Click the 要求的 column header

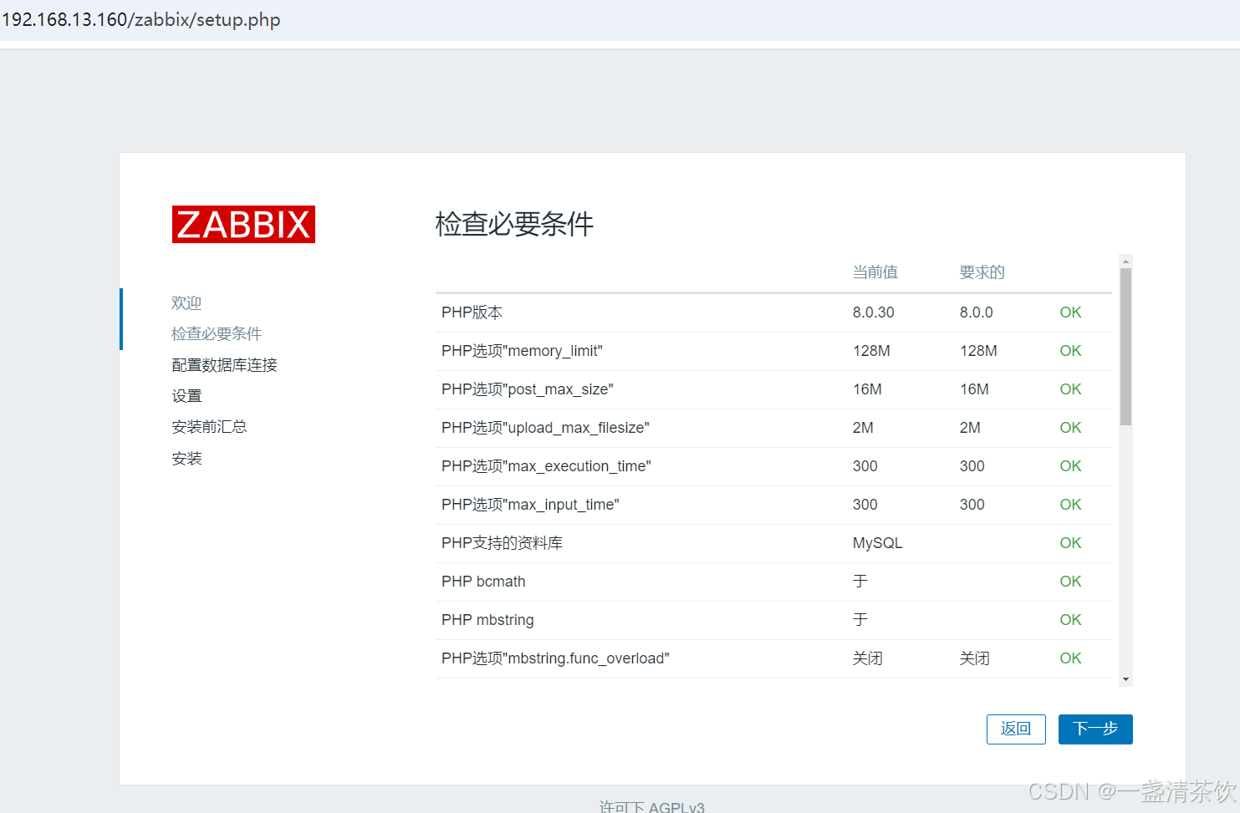(982, 272)
